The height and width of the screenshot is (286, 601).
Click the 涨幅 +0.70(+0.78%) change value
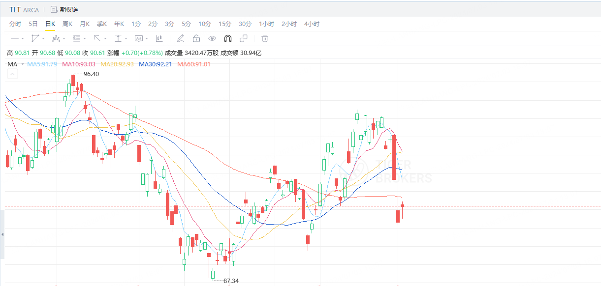click(135, 53)
